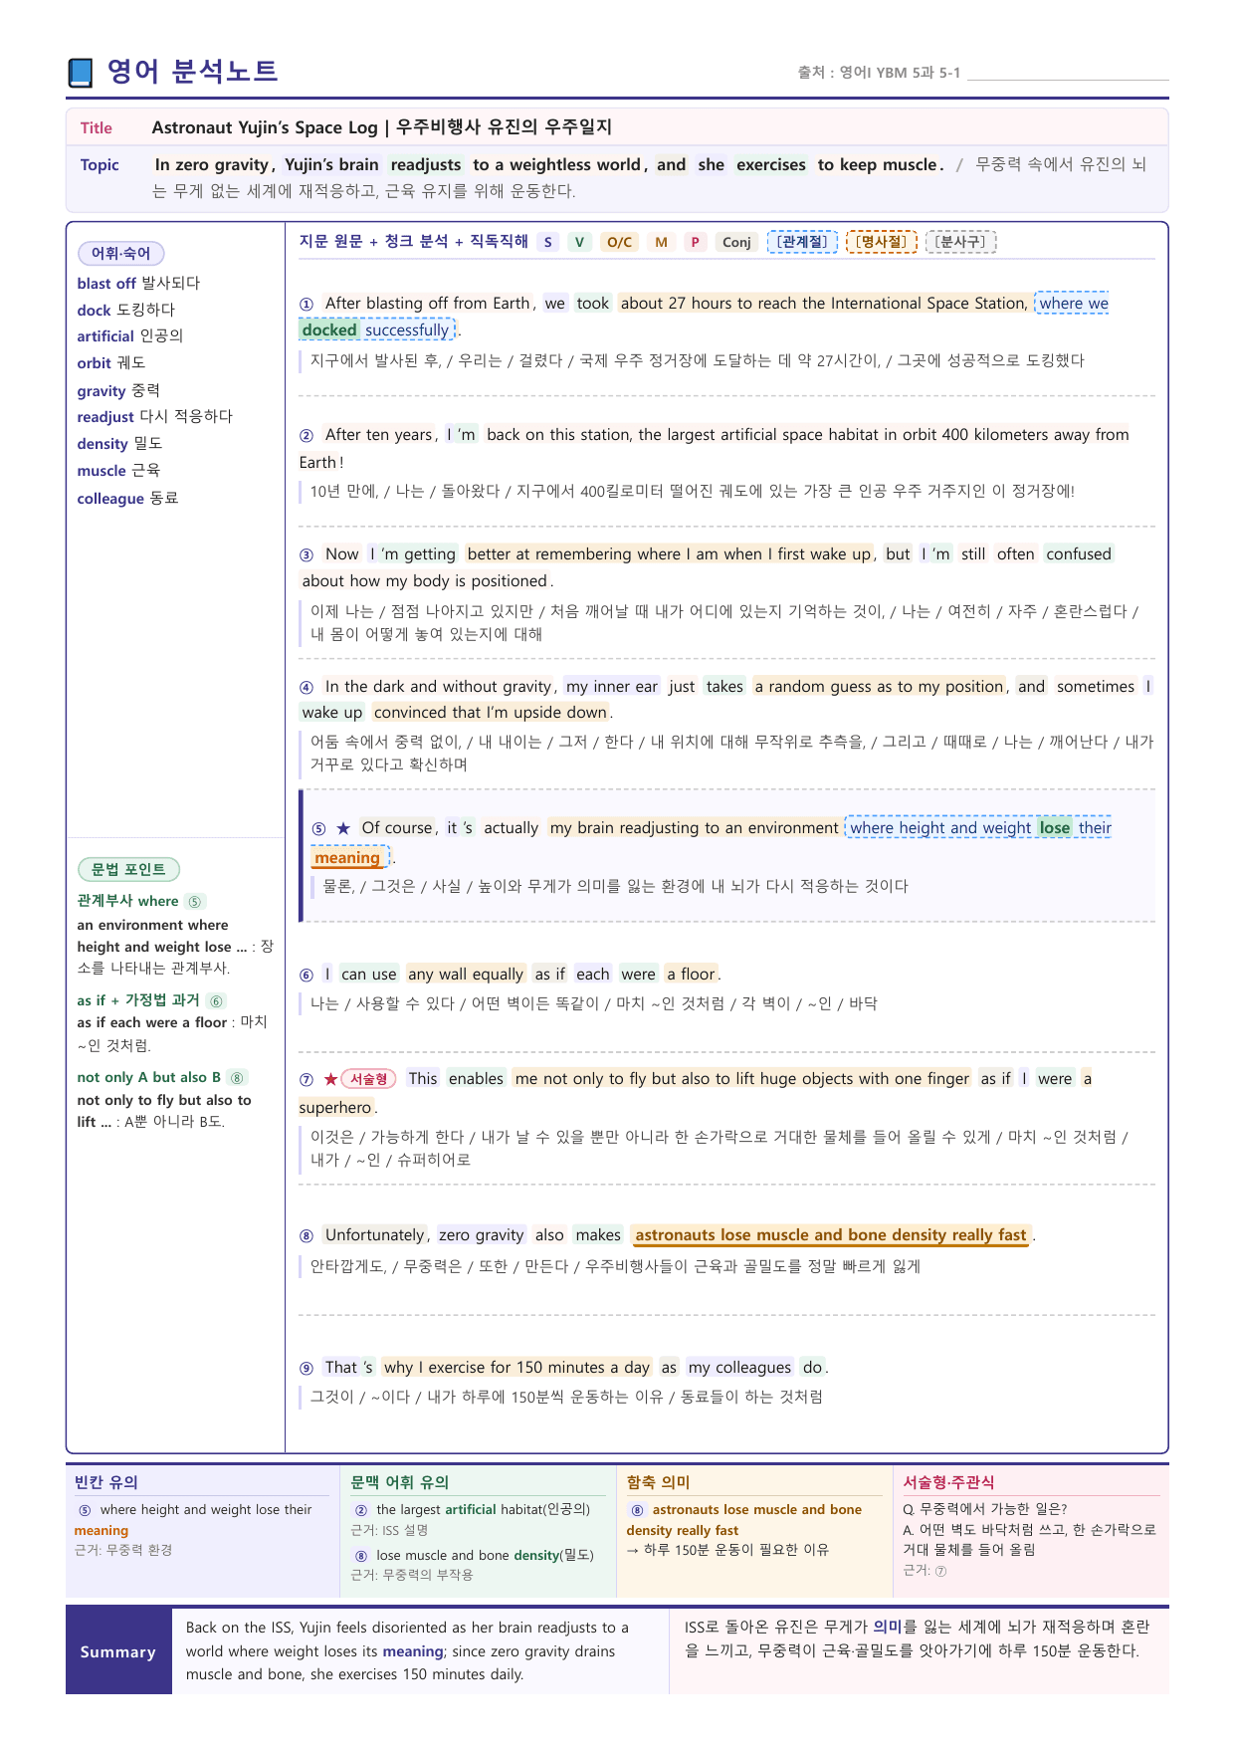Click the 지문 원문 + 청크 분석 + 직독직해 heading
Image resolution: width=1234 pixels, height=1746 pixels.
pyautogui.click(x=414, y=242)
